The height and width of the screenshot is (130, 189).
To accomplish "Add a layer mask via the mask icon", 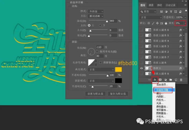I will (x=160, y=80).
